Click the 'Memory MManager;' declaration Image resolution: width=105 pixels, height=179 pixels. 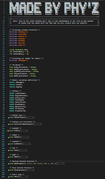17,82
